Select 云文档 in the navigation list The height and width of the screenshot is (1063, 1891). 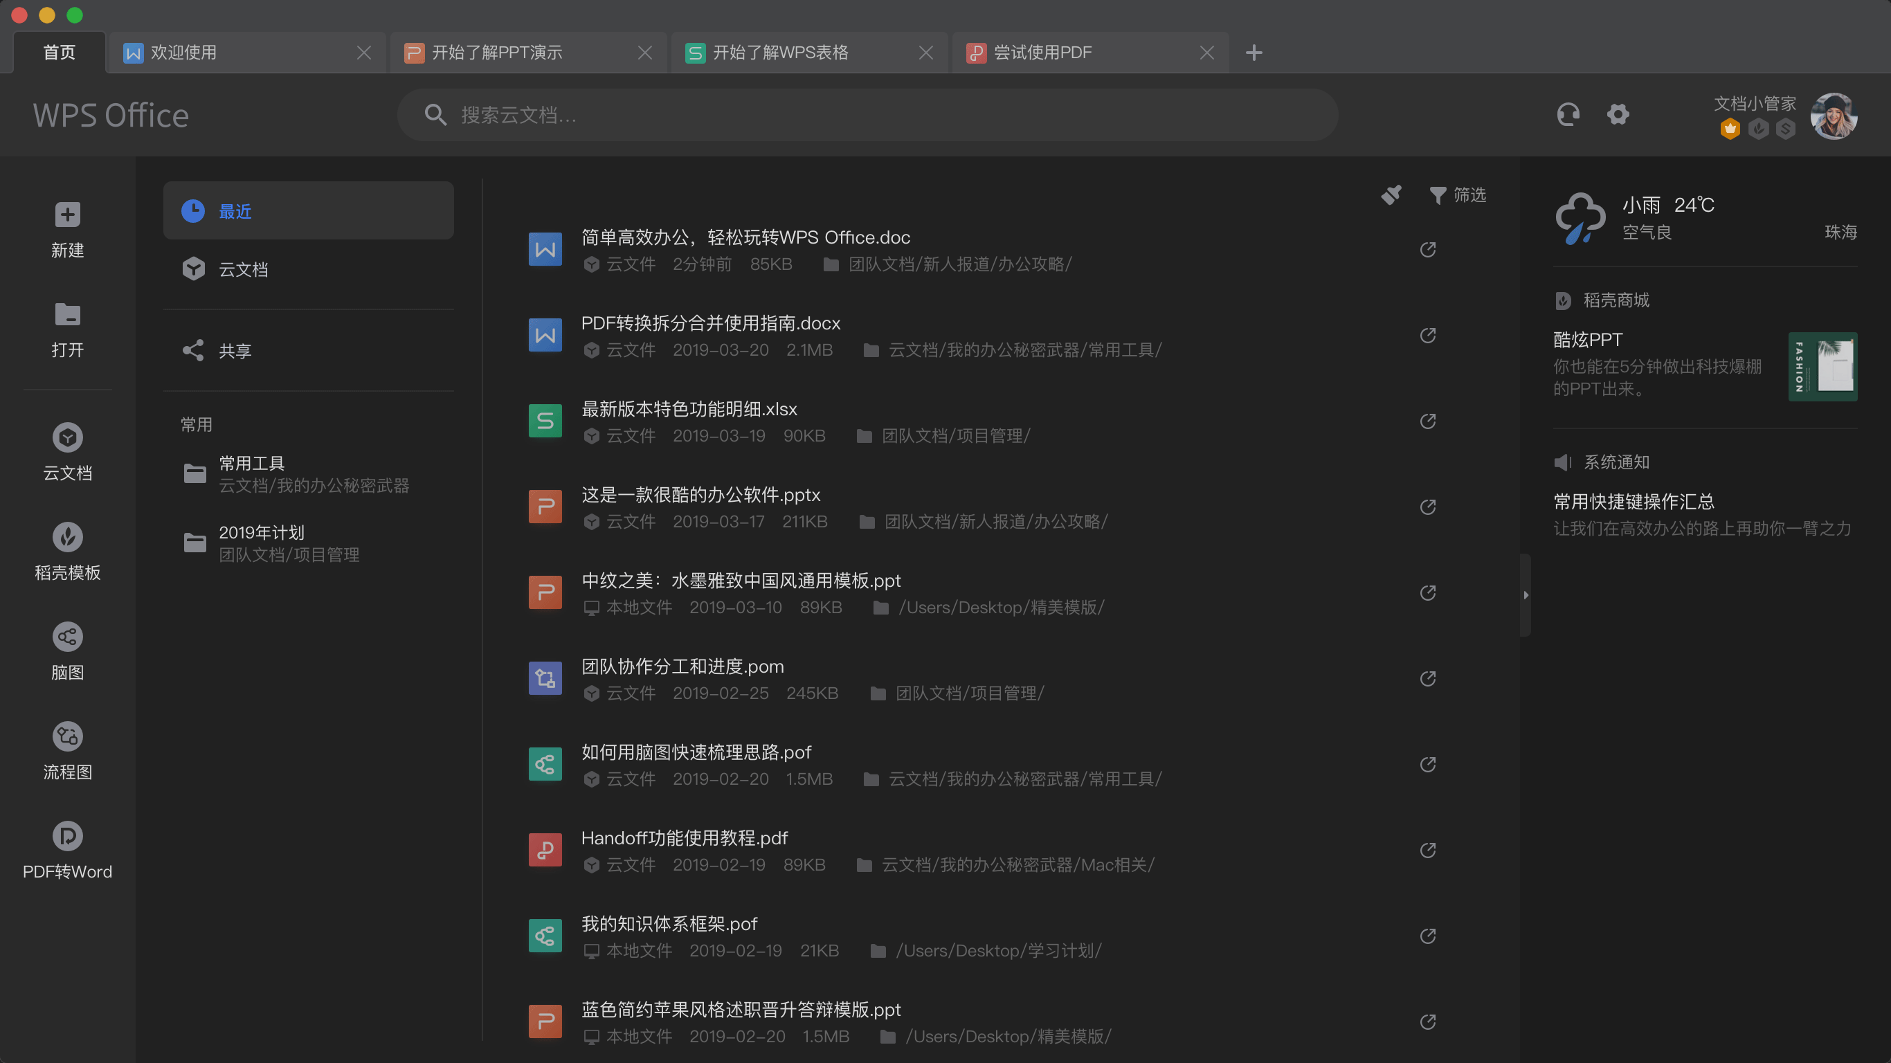(x=308, y=269)
